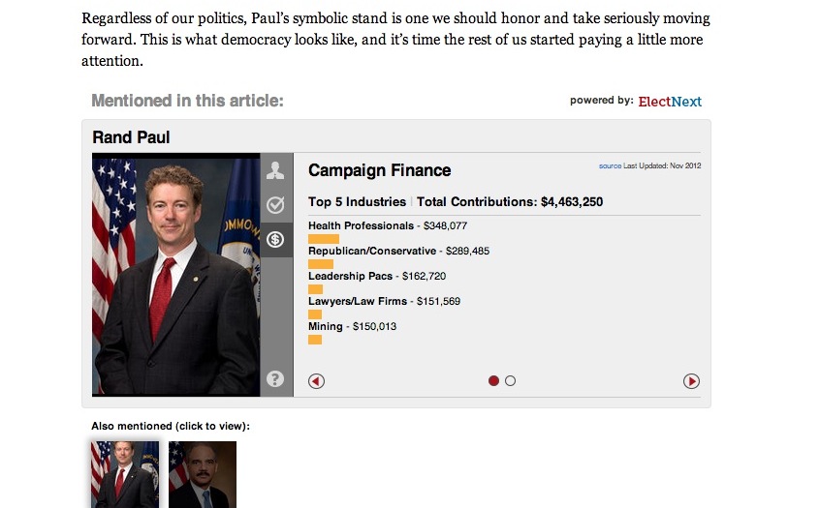The image size is (820, 508).
Task: Click the Mining industry label
Action: click(x=326, y=326)
